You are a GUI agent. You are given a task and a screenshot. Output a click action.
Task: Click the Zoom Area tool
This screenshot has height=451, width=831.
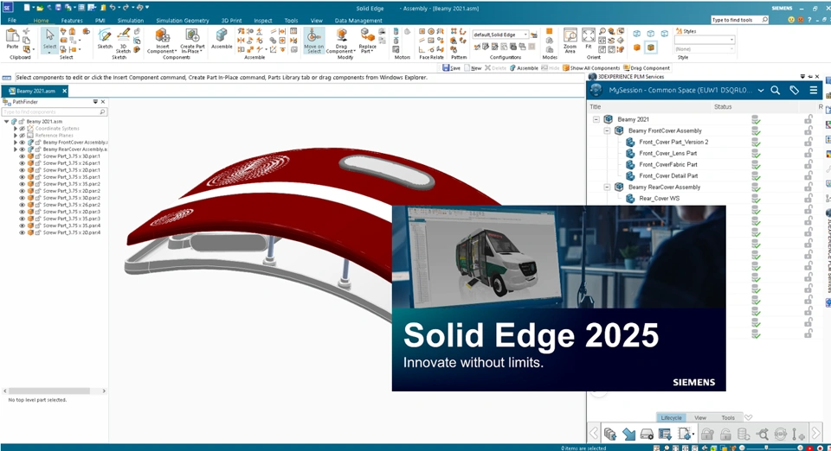tap(570, 41)
